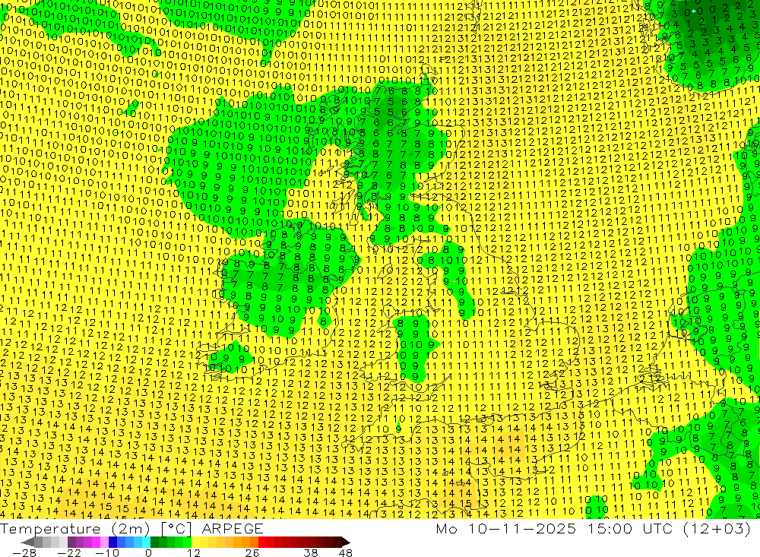Image resolution: width=760 pixels, height=557 pixels.
Task: Click the ARPEGE model name label
Action: click(233, 528)
